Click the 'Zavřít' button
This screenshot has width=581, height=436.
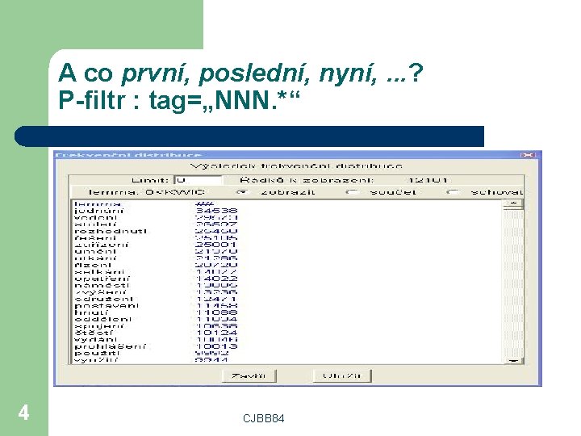[249, 375]
